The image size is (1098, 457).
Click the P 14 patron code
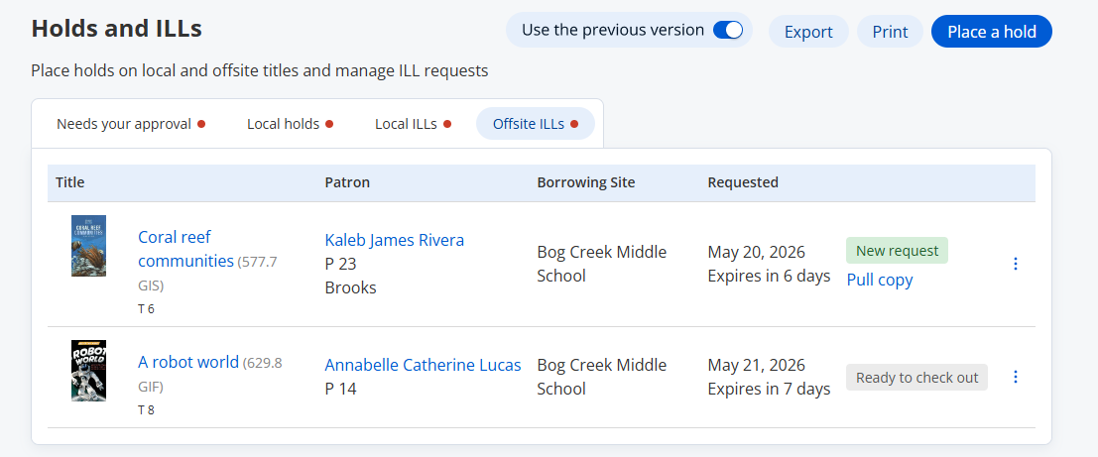[341, 389]
